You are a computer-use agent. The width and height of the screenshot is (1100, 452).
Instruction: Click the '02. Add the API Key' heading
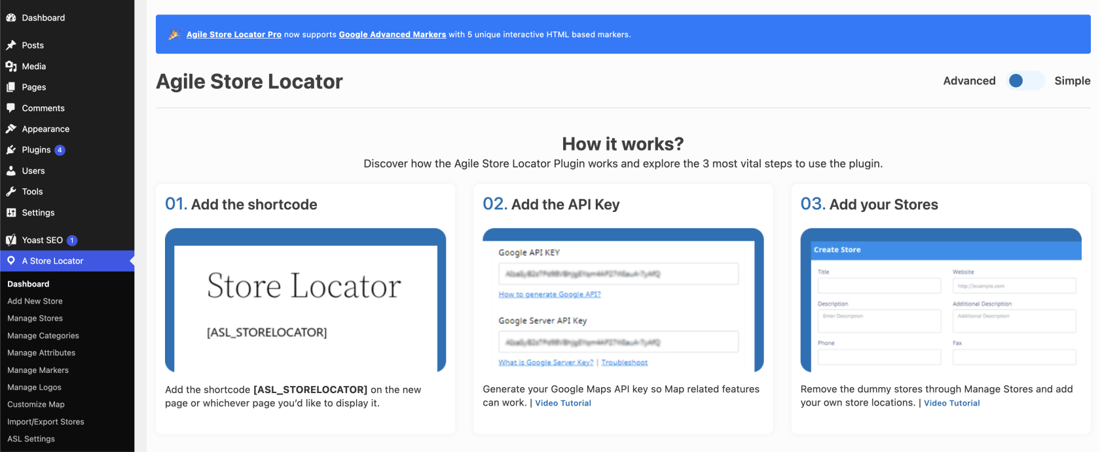pos(551,204)
